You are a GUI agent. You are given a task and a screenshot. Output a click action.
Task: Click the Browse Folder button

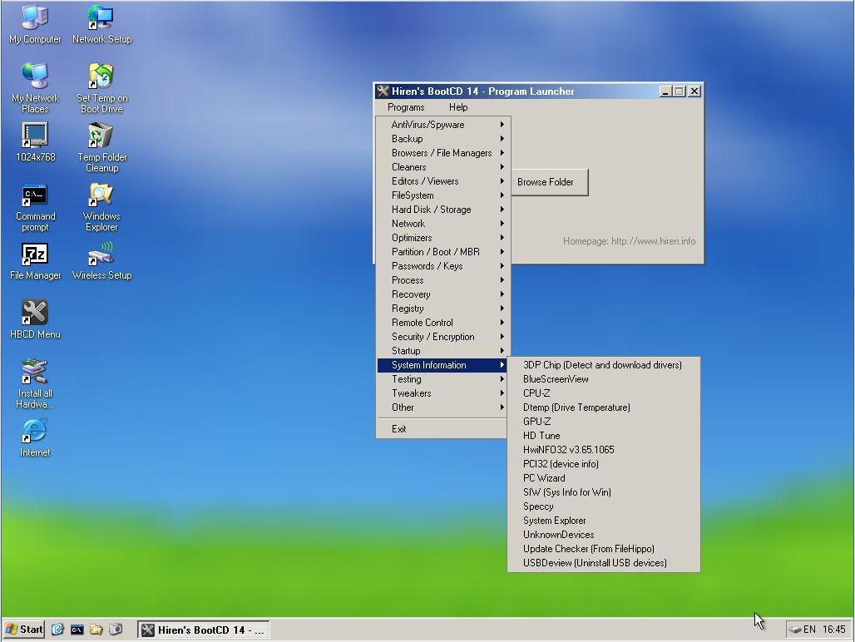549,182
